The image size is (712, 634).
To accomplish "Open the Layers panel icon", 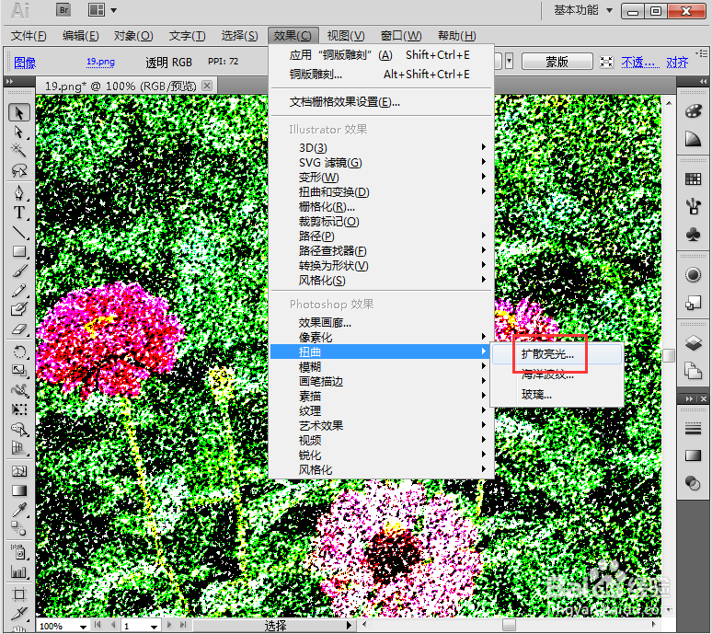I will [x=693, y=343].
